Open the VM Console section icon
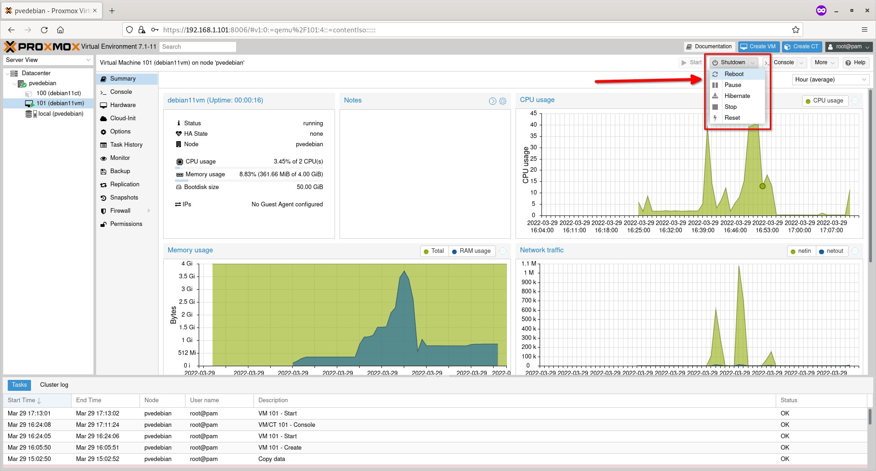Viewport: 876px width, 471px height. click(103, 92)
